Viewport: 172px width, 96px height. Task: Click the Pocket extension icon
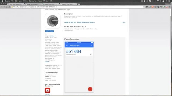pos(161,7)
